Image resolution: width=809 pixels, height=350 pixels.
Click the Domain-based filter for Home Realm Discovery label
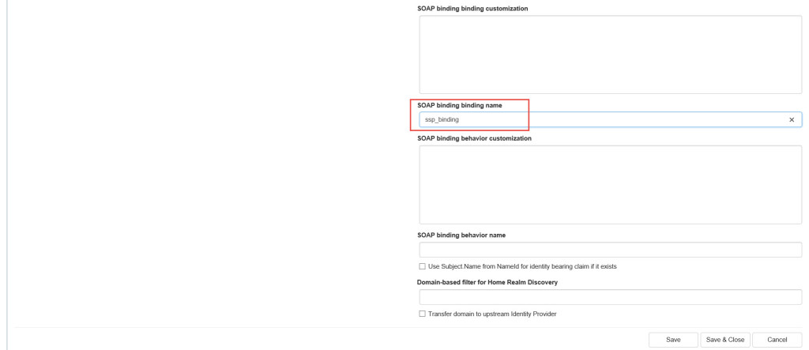click(487, 282)
